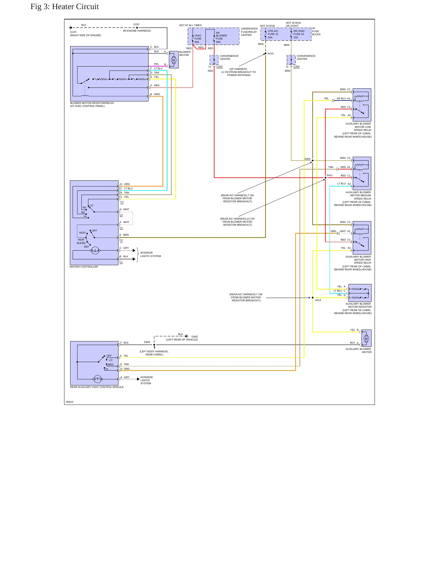
Task: Click the 'I/P FUSE BLOCK' label
Action: coord(316,31)
